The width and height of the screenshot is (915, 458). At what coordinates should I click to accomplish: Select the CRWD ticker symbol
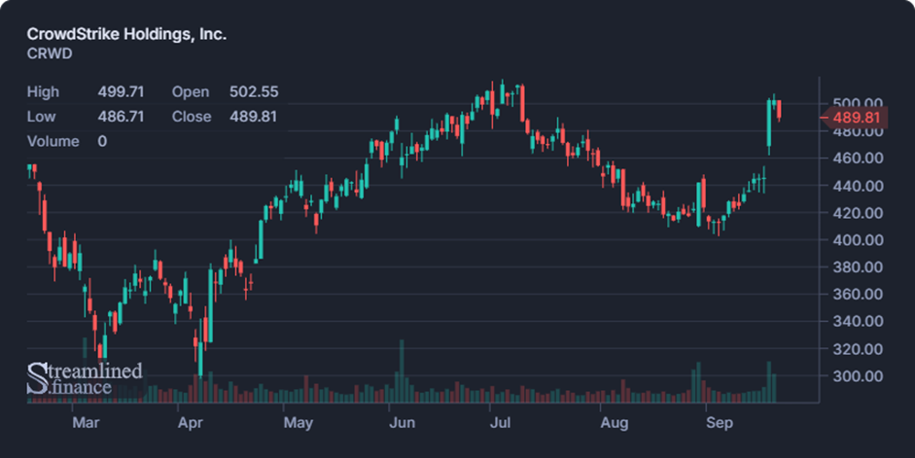point(50,53)
